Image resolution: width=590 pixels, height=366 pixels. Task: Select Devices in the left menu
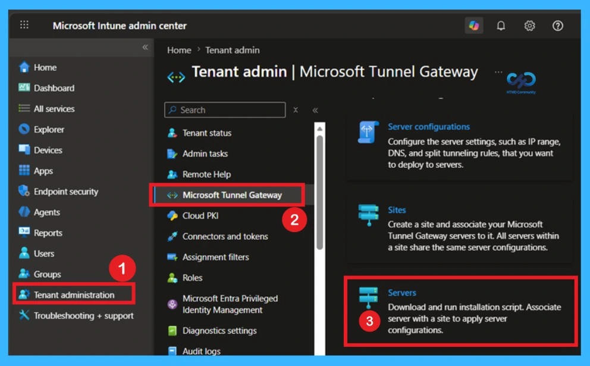48,150
